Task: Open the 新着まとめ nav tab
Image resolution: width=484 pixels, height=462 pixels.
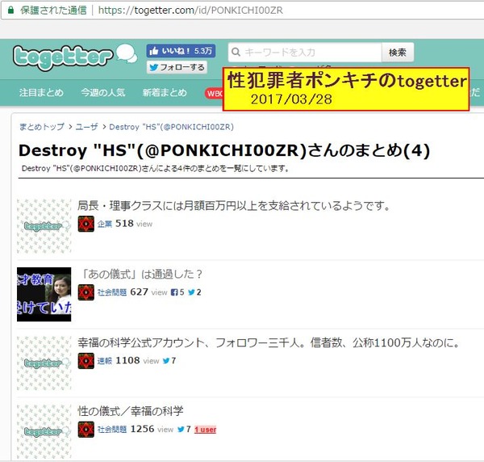Action: pyautogui.click(x=165, y=92)
